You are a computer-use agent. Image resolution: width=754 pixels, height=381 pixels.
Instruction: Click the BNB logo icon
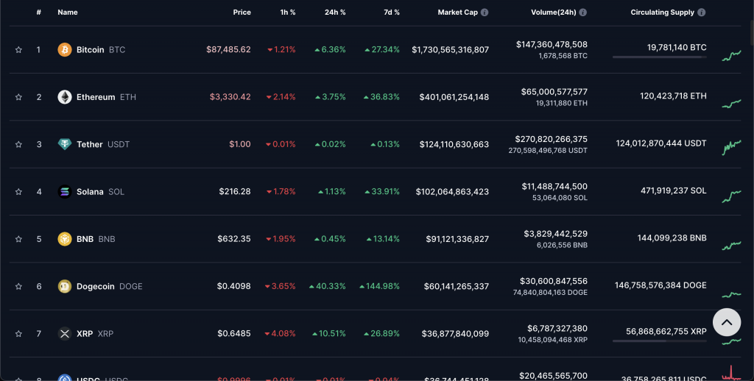point(65,239)
